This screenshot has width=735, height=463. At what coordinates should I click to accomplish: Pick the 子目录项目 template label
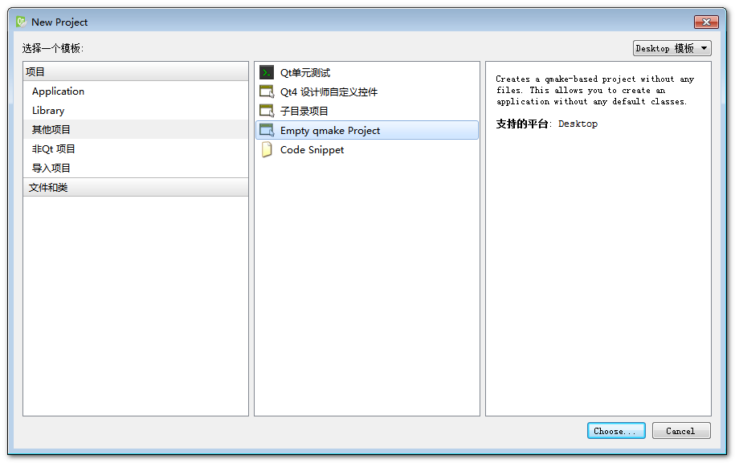304,111
